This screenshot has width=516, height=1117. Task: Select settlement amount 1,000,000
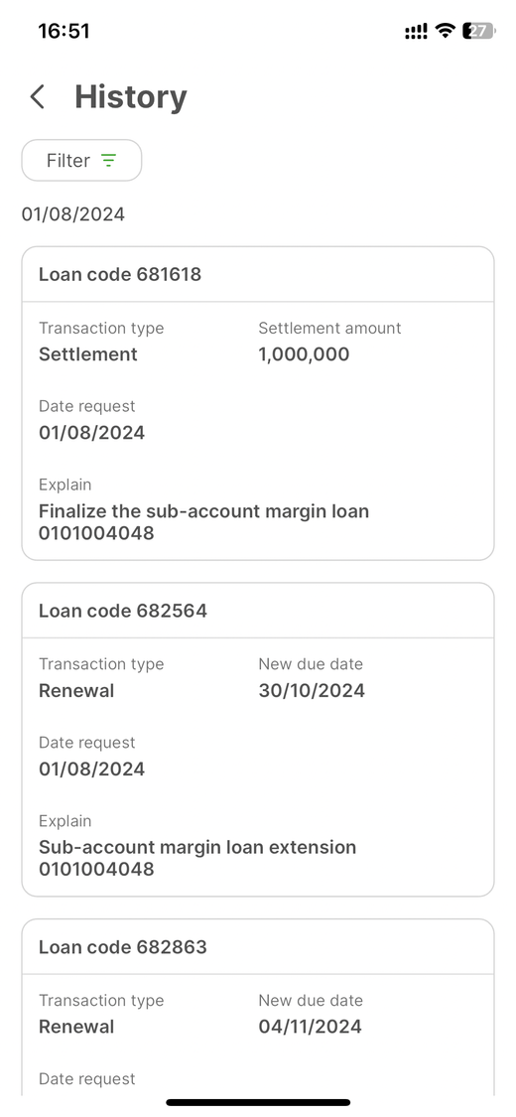click(304, 354)
